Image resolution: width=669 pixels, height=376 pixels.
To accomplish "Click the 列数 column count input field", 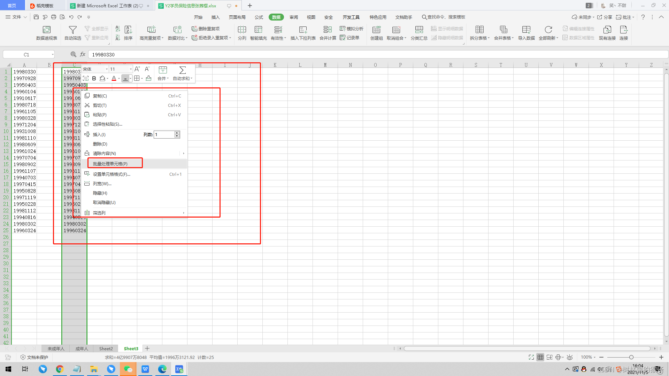I will coord(164,134).
